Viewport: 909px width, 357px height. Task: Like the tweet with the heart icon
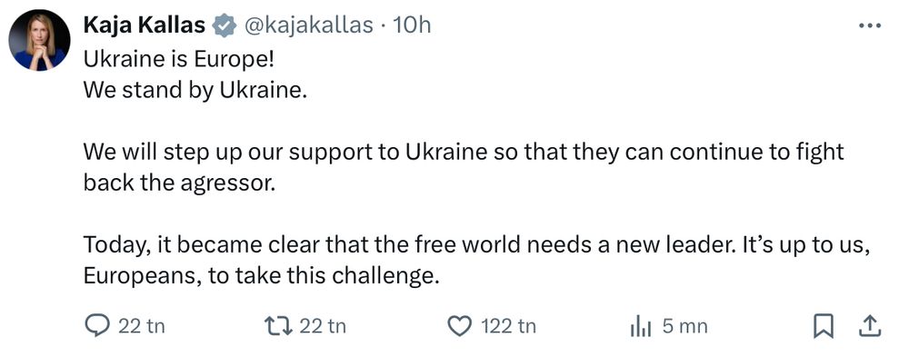pos(460,326)
